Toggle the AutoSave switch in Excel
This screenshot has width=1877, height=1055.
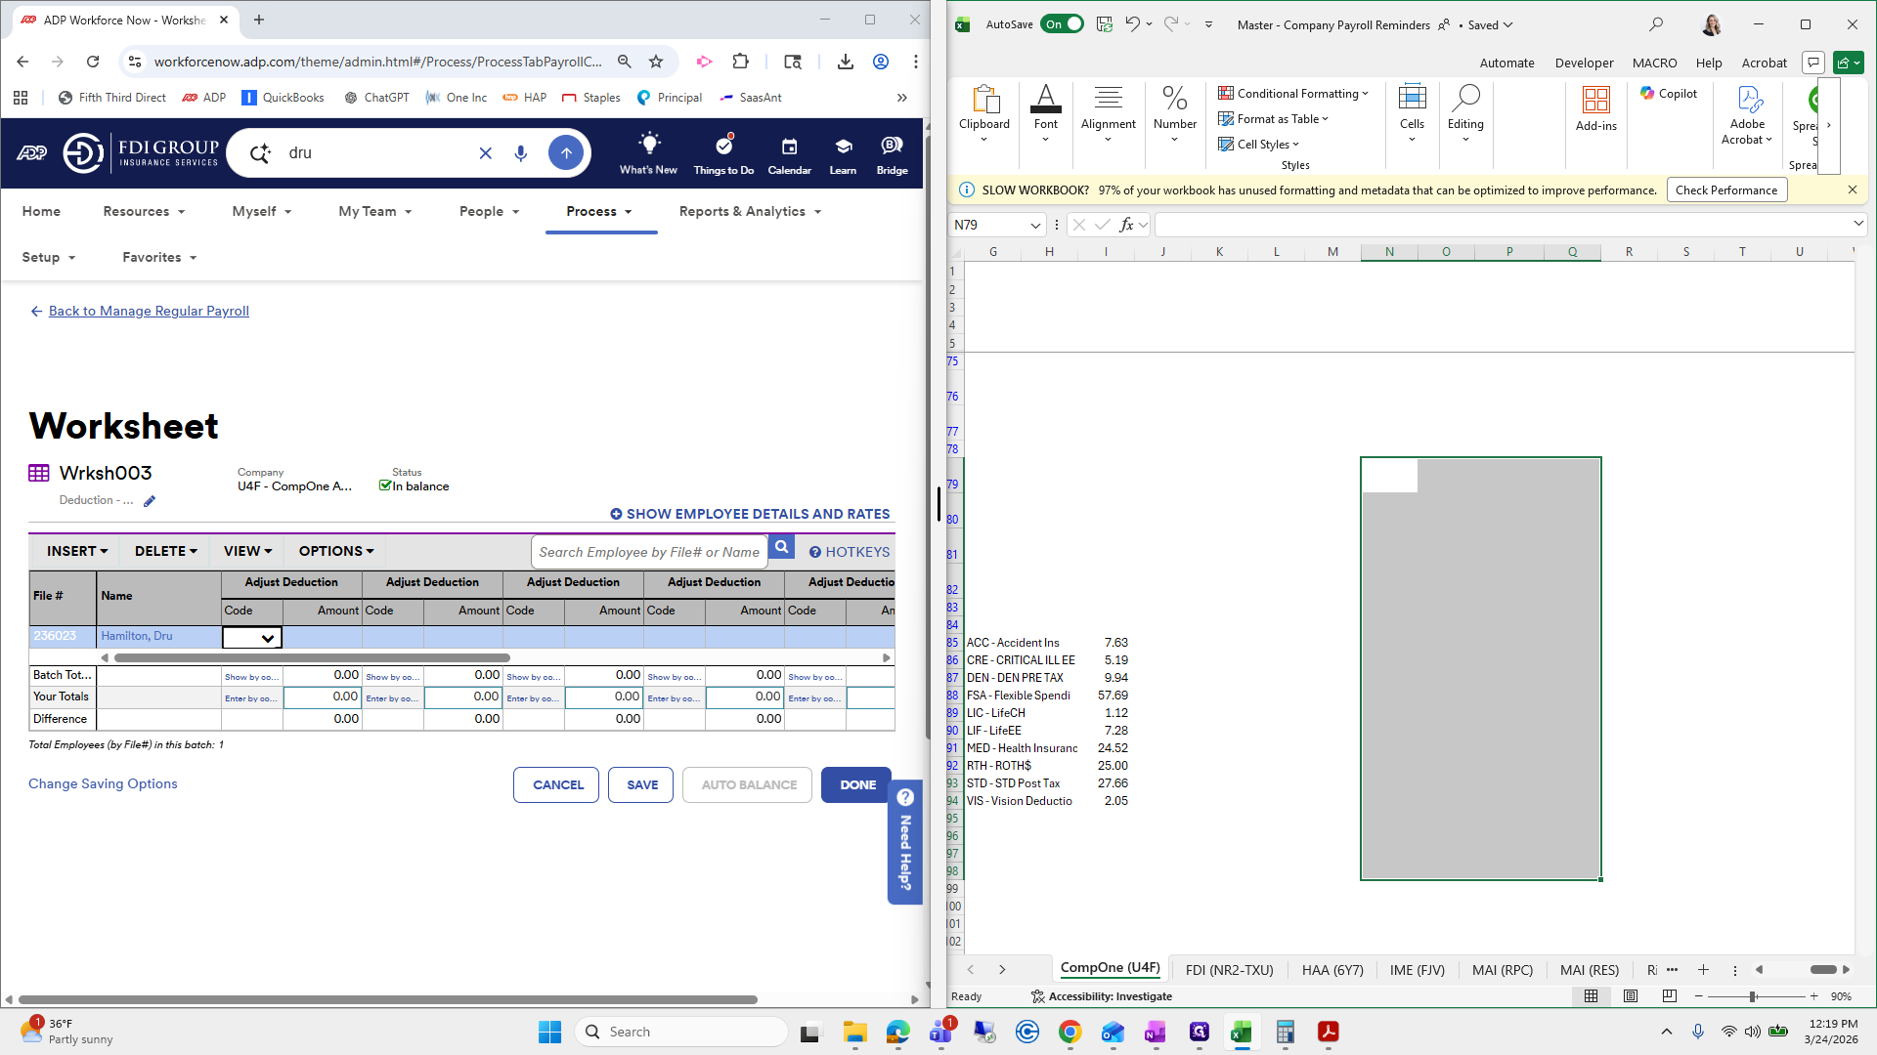pyautogui.click(x=1062, y=24)
